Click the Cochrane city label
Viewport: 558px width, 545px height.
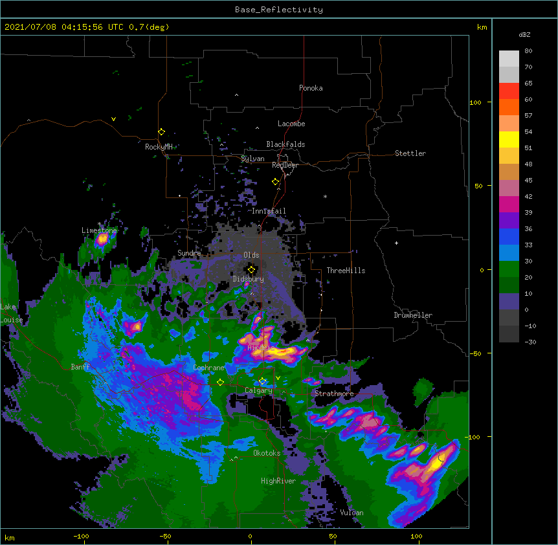[x=209, y=368]
